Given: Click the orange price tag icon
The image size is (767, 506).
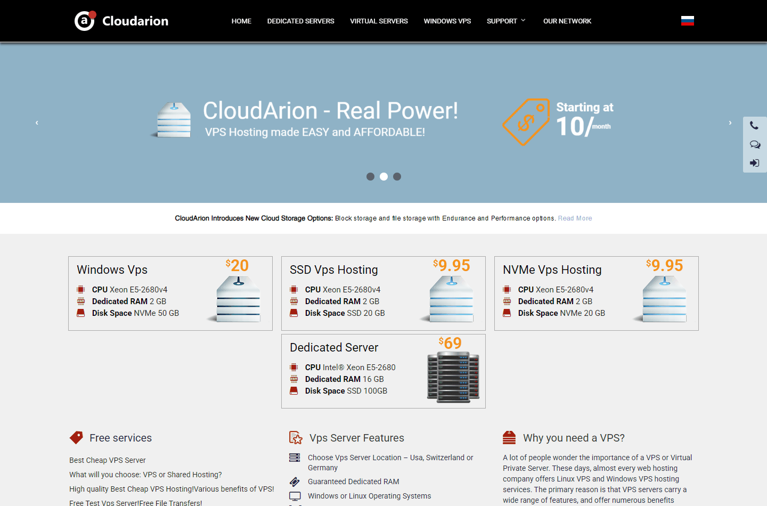Looking at the screenshot, I should point(526,122).
